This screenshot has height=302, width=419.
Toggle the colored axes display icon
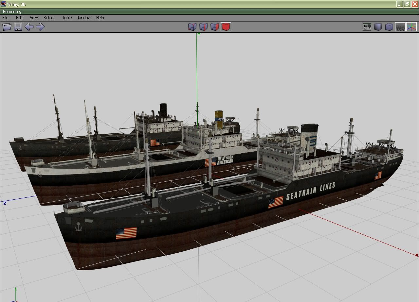(x=411, y=27)
